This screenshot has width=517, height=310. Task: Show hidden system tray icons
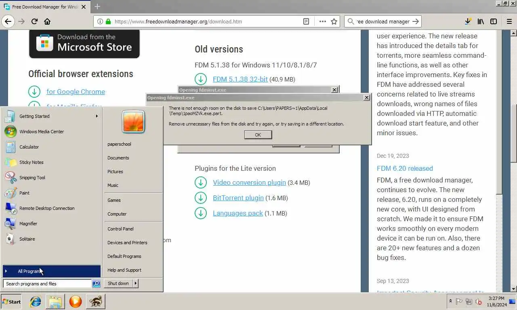(450, 301)
